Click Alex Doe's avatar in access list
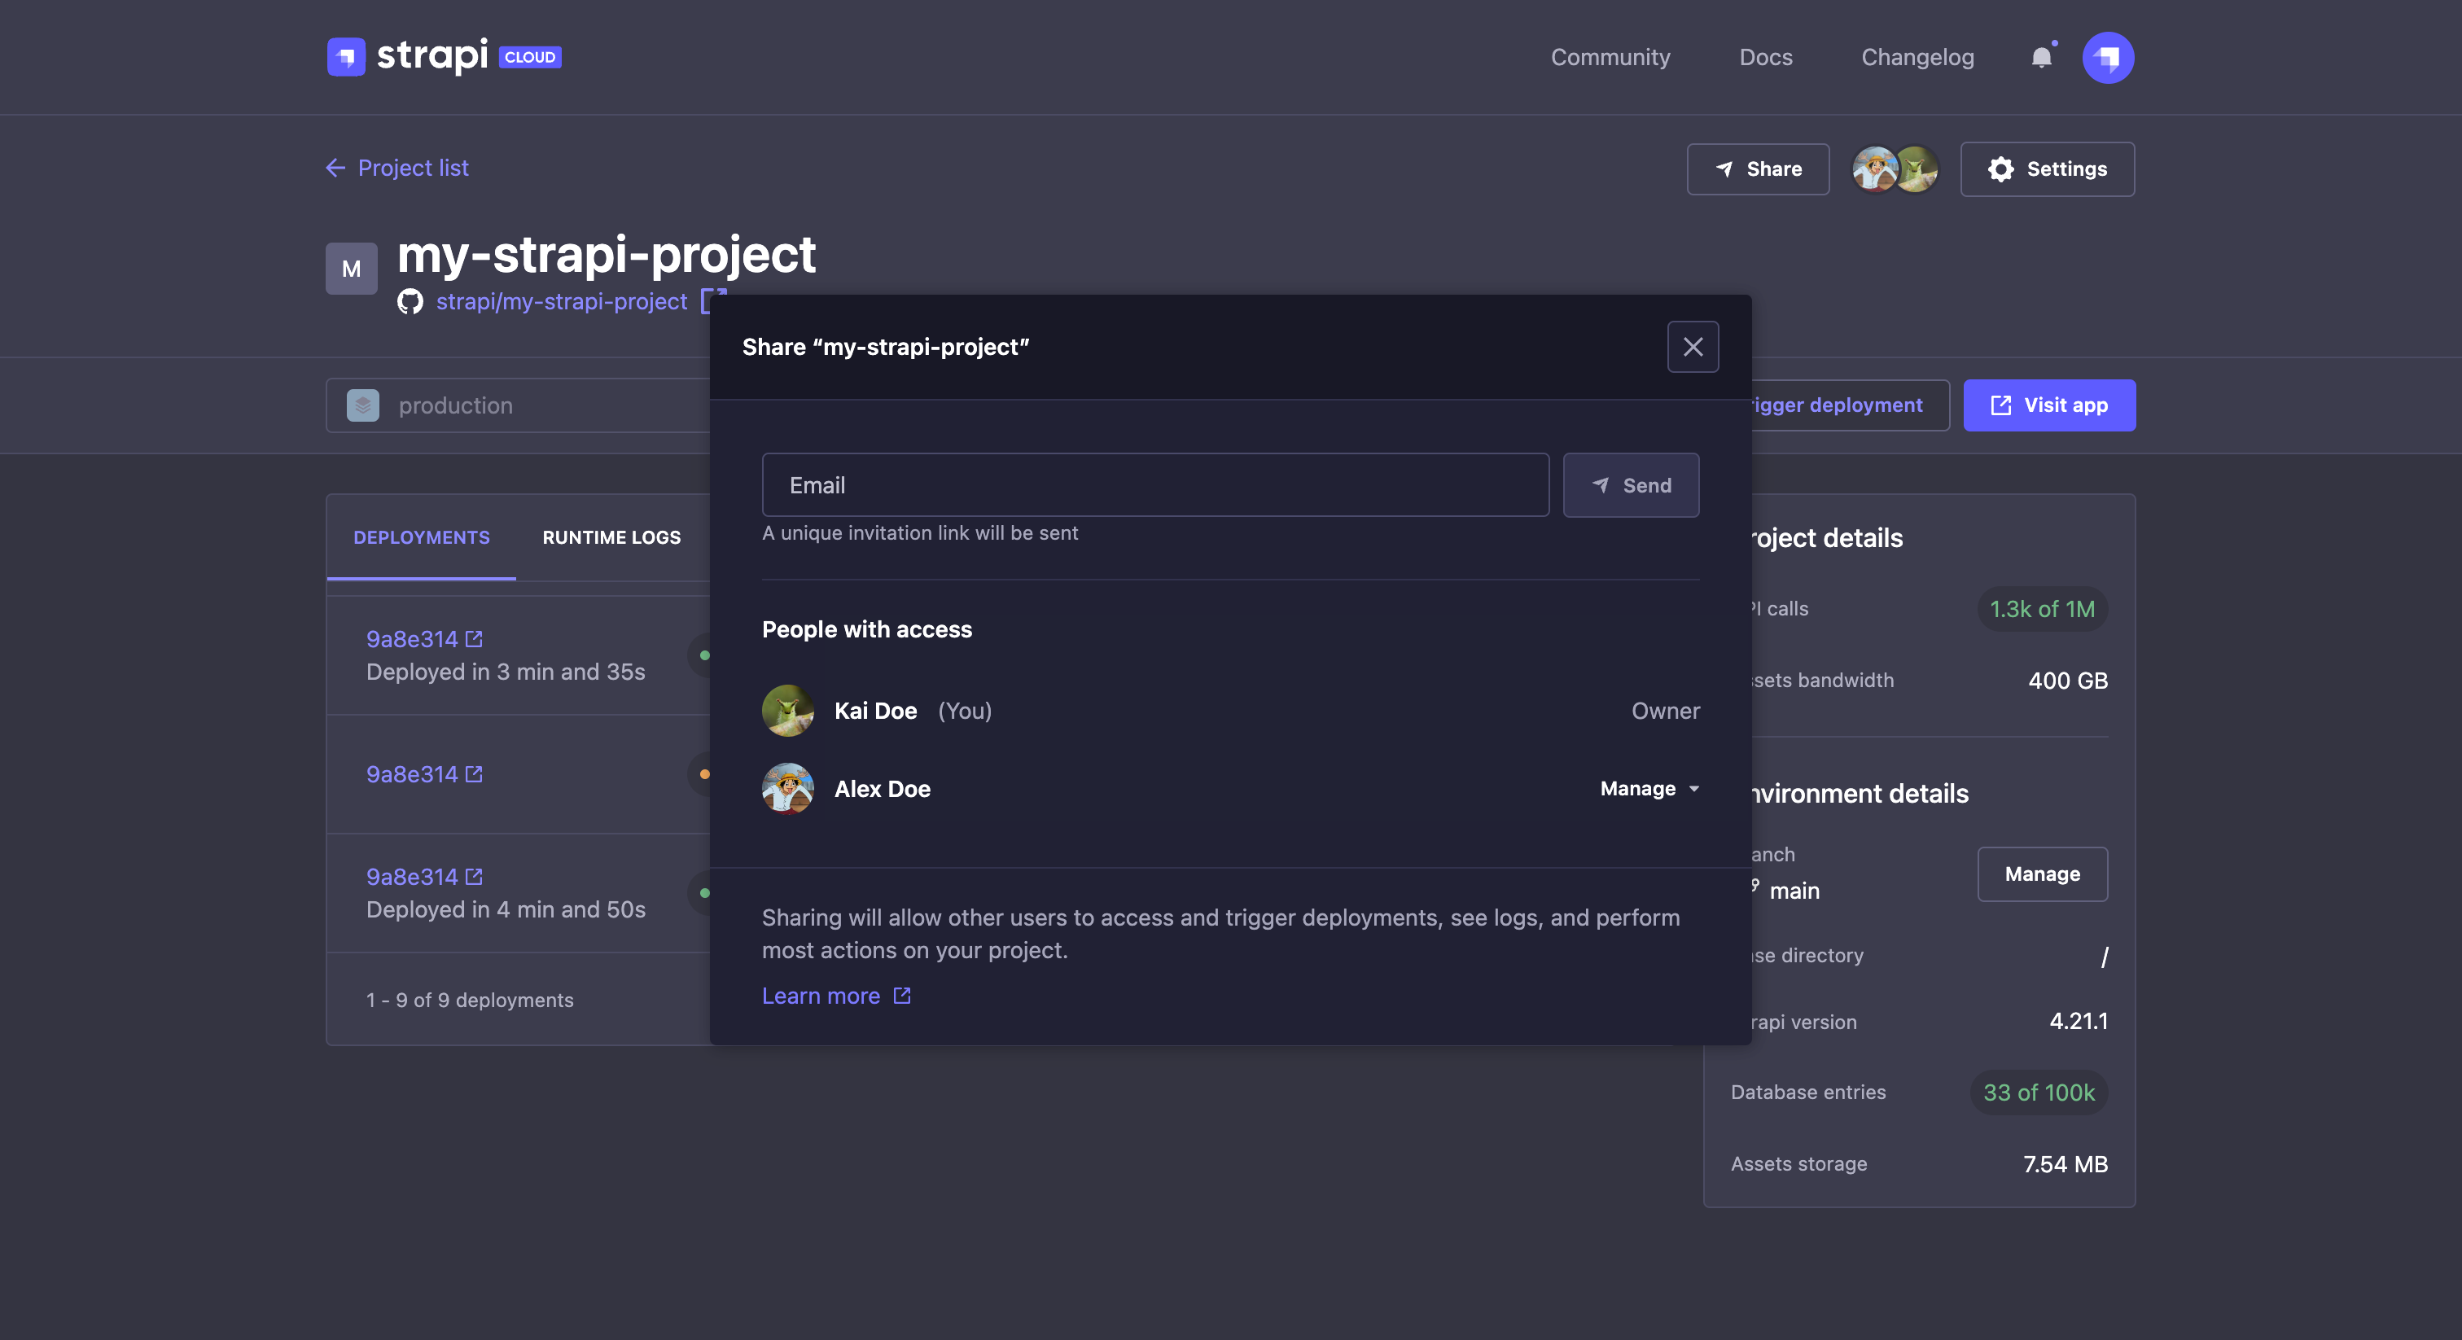Viewport: 2462px width, 1340px height. point(787,789)
